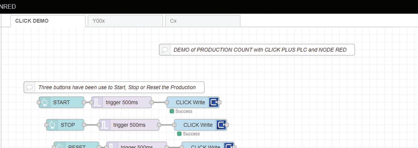The width and height of the screenshot is (418, 148).
Task: Select the START button node
Action: [x=62, y=102]
